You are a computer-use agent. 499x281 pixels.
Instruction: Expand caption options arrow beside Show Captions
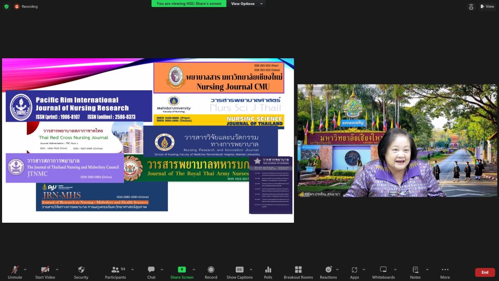tap(251, 269)
